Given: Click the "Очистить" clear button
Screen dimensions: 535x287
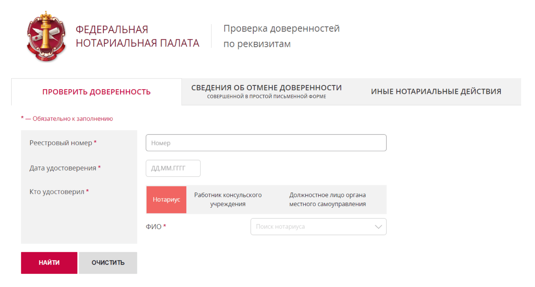Looking at the screenshot, I should tap(108, 262).
